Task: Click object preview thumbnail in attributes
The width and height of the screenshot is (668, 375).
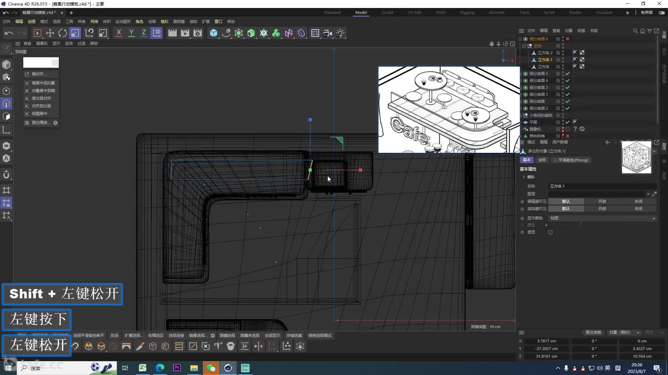Action: click(636, 157)
